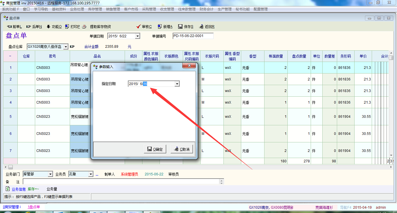The height and width of the screenshot is (213, 397).
Task: Click the 审核 red checkmark icon
Action: tap(138, 27)
